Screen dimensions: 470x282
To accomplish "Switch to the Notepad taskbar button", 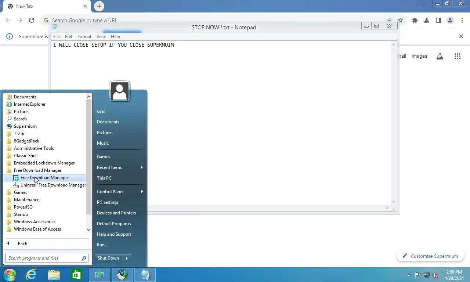I will pyautogui.click(x=145, y=275).
